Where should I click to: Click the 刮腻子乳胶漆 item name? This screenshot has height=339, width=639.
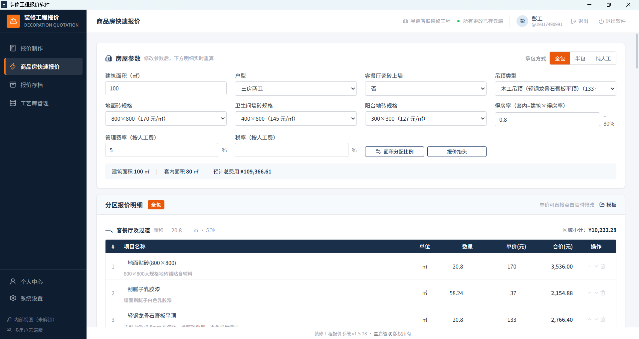coord(144,289)
